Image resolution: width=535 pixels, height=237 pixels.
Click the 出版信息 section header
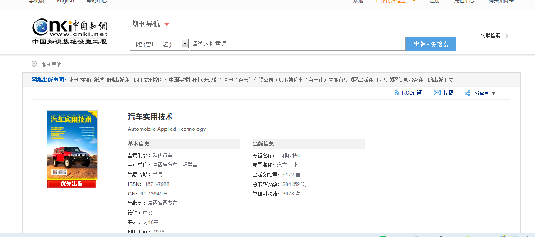(263, 144)
